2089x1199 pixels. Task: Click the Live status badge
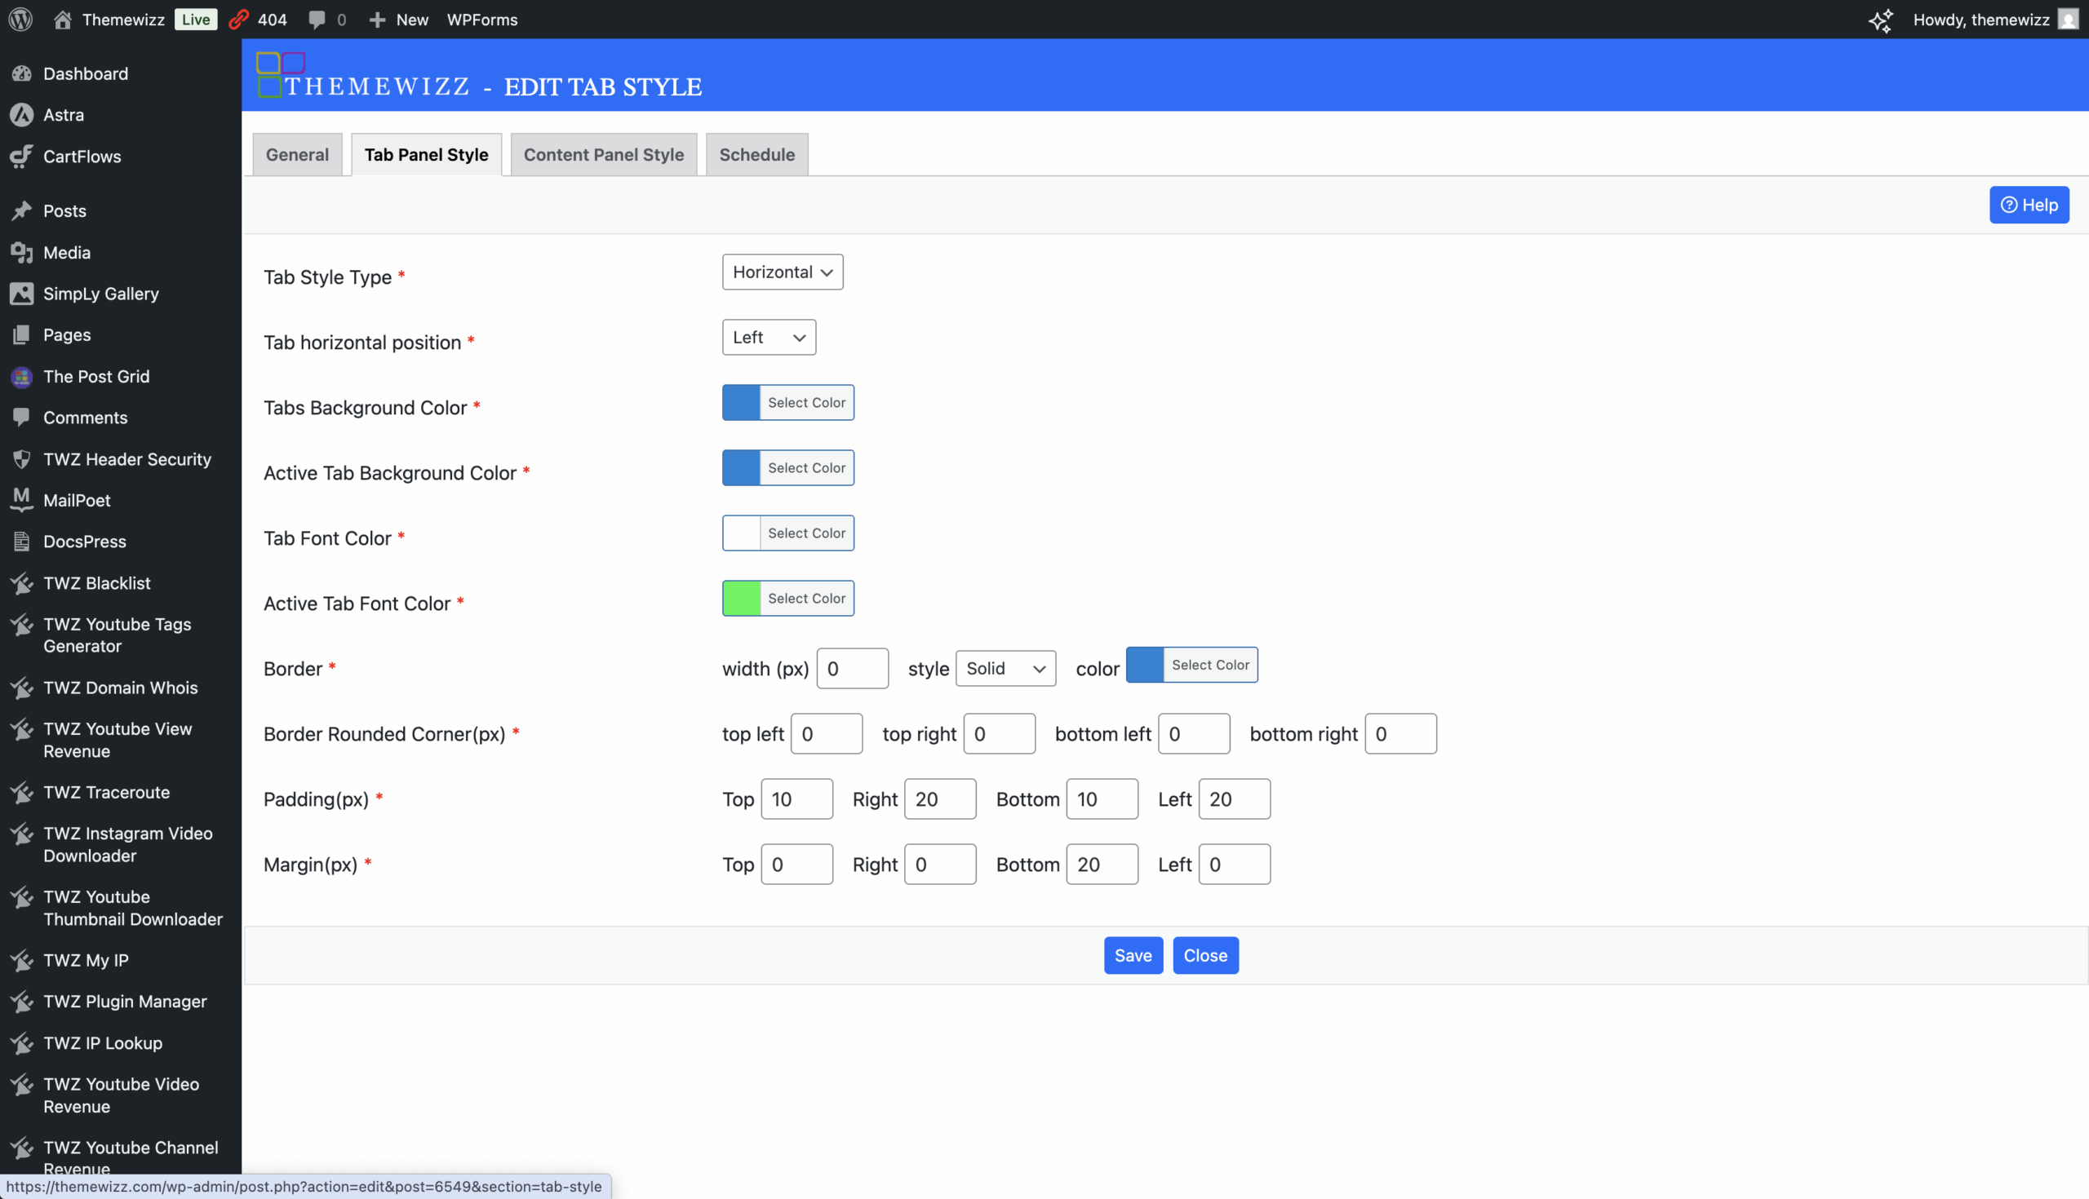tap(195, 19)
